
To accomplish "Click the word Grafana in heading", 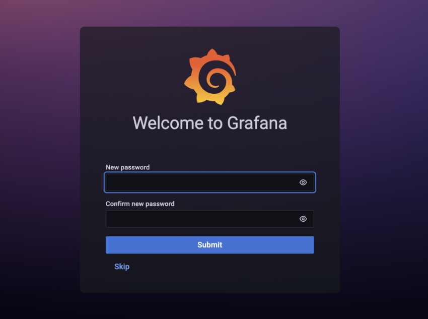I will click(257, 123).
